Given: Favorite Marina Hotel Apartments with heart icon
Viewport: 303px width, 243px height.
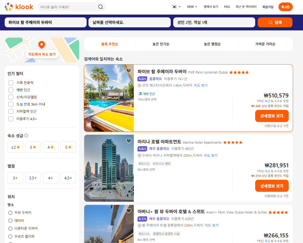Looking at the screenshot, I should (x=129, y=141).
